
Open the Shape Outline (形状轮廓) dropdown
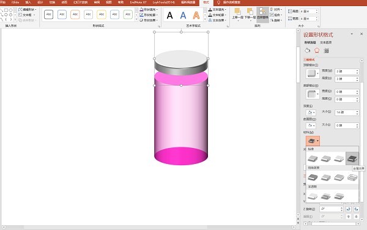(x=149, y=15)
